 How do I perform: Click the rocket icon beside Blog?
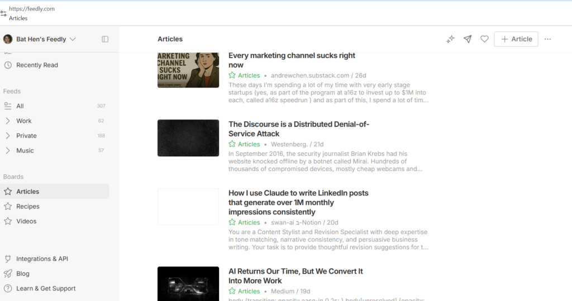[x=8, y=274]
